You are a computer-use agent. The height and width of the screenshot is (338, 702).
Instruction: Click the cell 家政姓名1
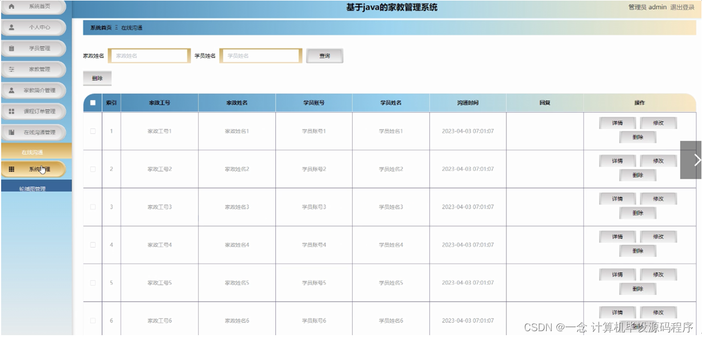[x=237, y=131]
